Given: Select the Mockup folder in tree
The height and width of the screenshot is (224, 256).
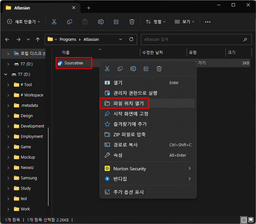Looking at the screenshot, I should coord(28,157).
